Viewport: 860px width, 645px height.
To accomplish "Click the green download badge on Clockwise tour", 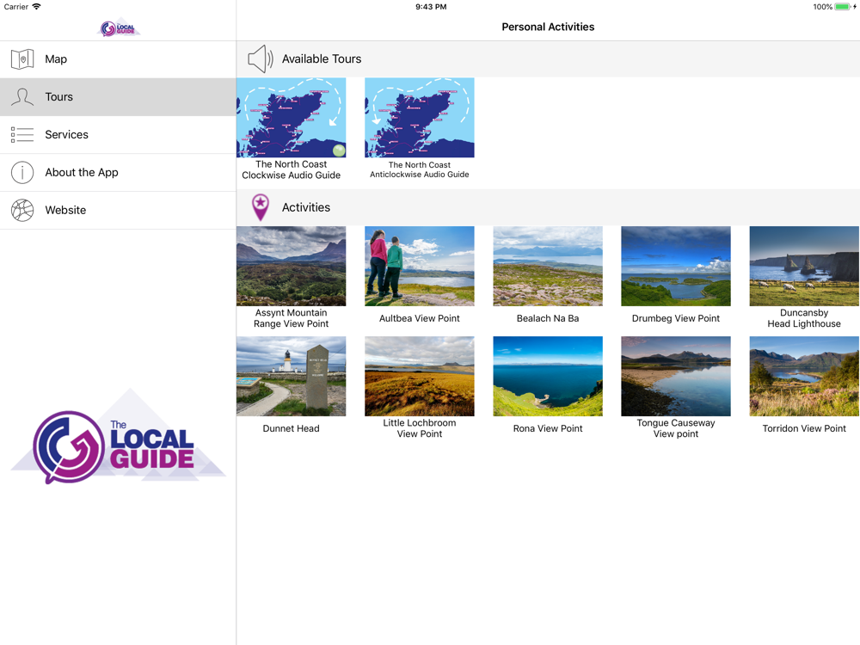I will [339, 150].
